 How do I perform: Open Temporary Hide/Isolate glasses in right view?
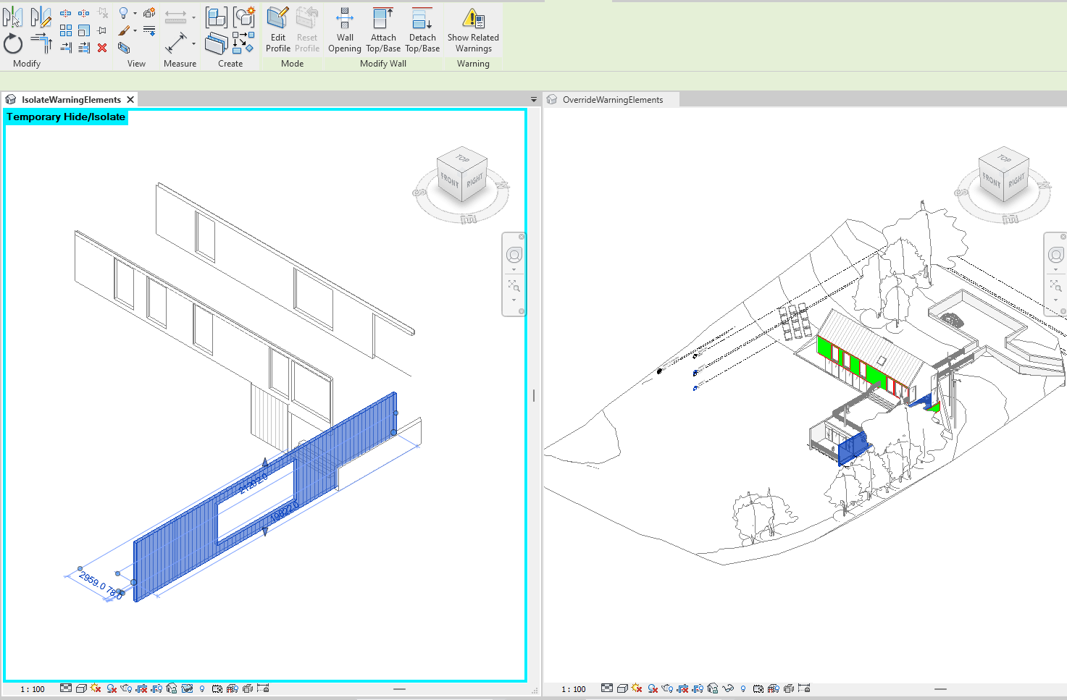(x=728, y=688)
